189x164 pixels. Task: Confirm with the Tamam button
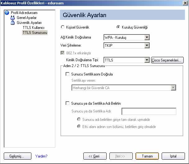[147, 156]
